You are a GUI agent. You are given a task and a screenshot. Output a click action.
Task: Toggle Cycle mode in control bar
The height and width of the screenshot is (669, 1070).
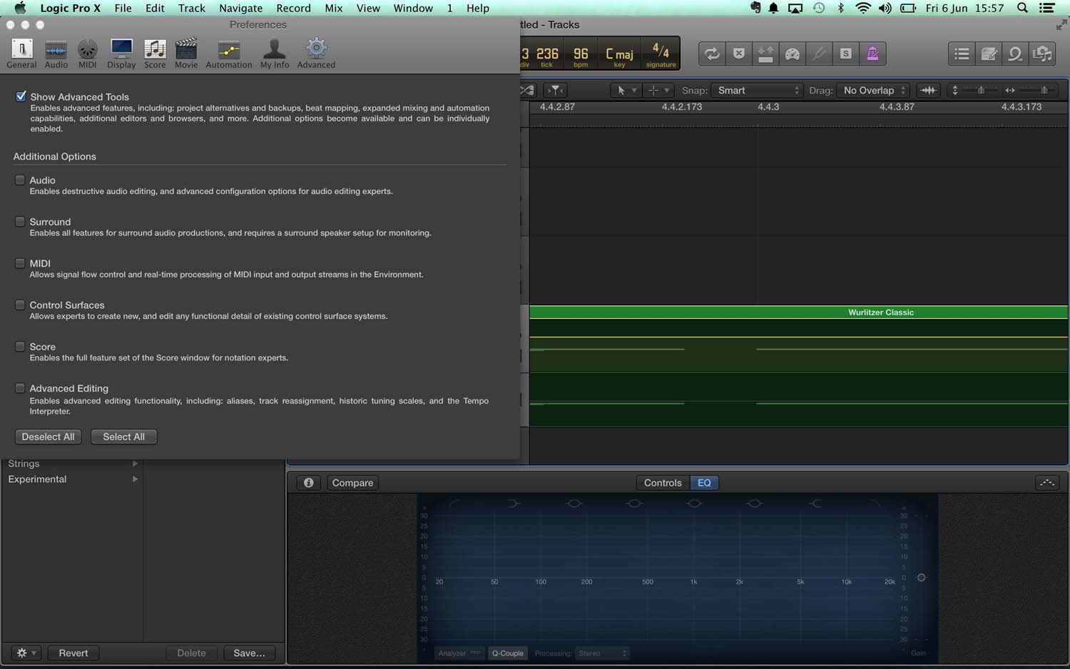click(711, 53)
